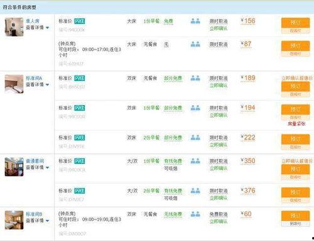Click the occupancy icon in the ¥350 row
This screenshot has width=314, height=242.
tap(195, 161)
